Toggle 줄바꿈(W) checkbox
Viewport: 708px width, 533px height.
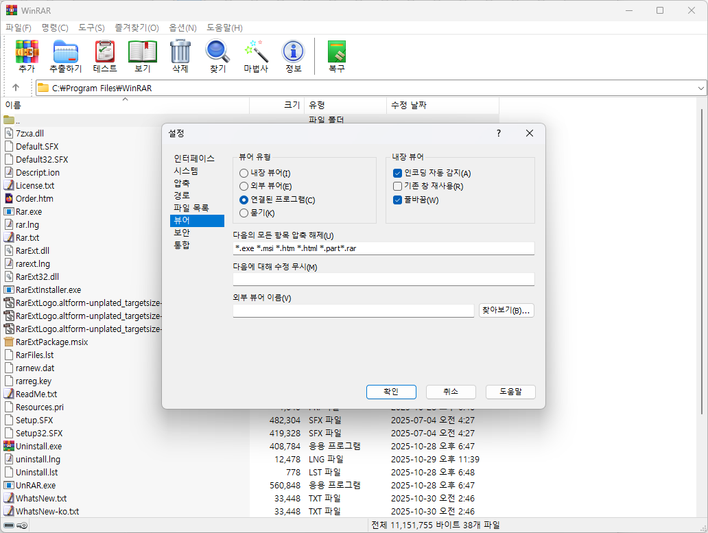click(397, 200)
